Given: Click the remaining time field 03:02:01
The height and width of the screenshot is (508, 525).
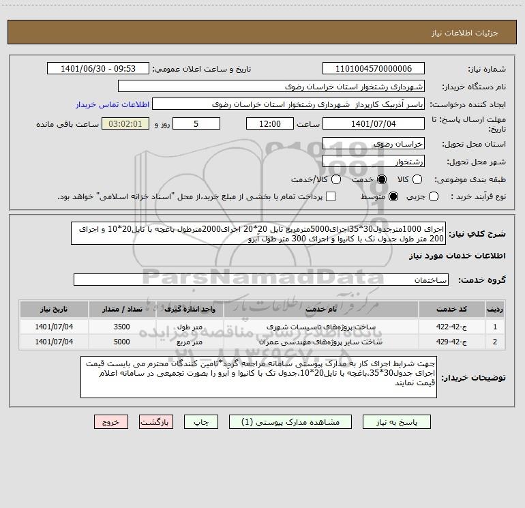Looking at the screenshot, I should (x=125, y=123).
